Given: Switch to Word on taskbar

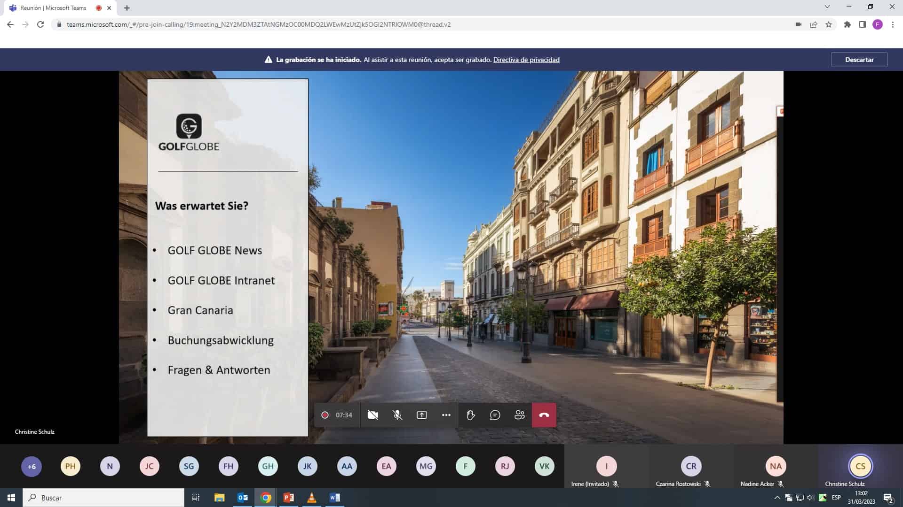Looking at the screenshot, I should [x=335, y=498].
